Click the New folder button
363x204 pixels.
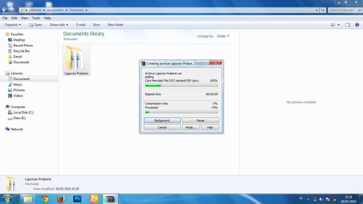point(116,25)
